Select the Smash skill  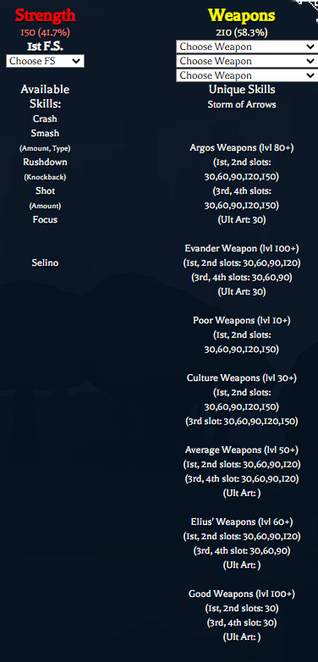[45, 134]
